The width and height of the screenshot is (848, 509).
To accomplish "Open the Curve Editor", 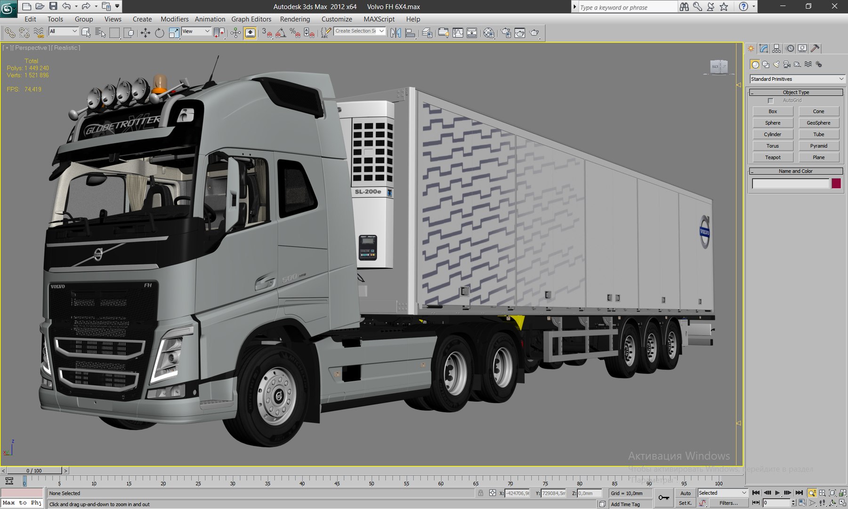I will [458, 33].
